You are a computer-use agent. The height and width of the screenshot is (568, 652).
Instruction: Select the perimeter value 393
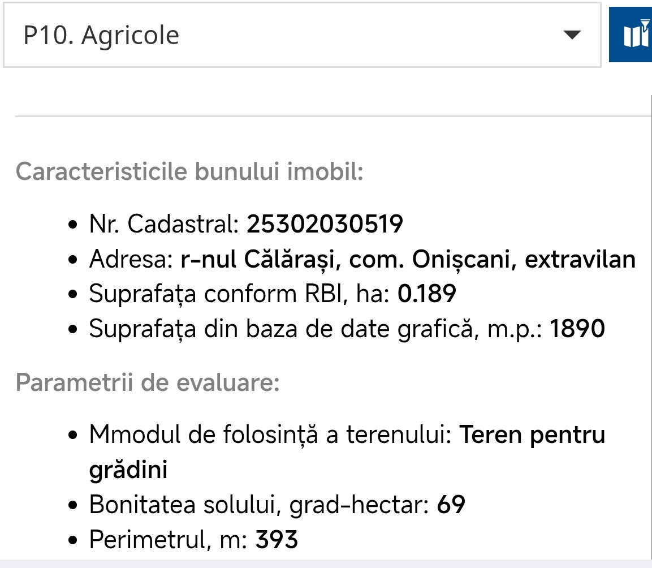point(277,540)
